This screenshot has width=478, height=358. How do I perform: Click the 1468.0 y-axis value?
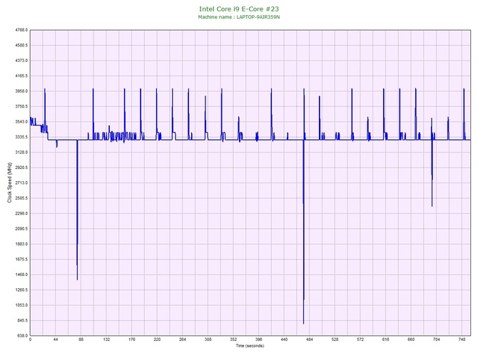[x=21, y=275]
